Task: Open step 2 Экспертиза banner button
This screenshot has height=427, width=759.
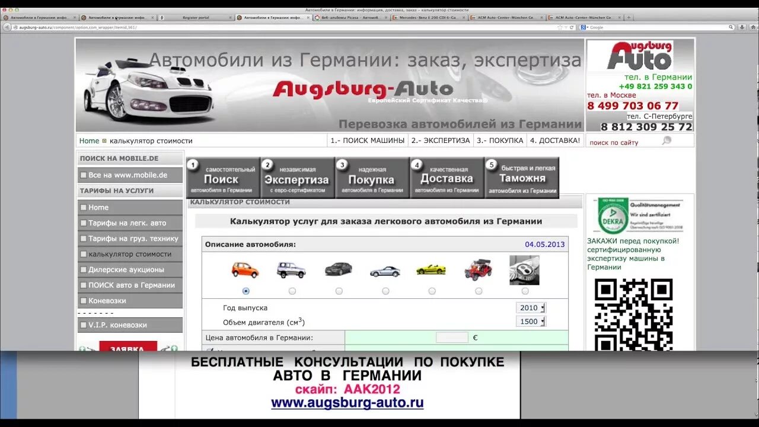Action: (298, 177)
